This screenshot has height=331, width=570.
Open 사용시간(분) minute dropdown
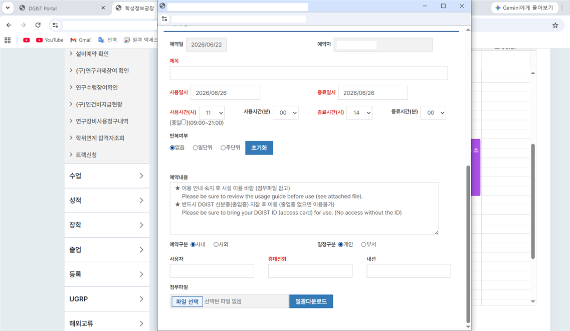click(286, 113)
